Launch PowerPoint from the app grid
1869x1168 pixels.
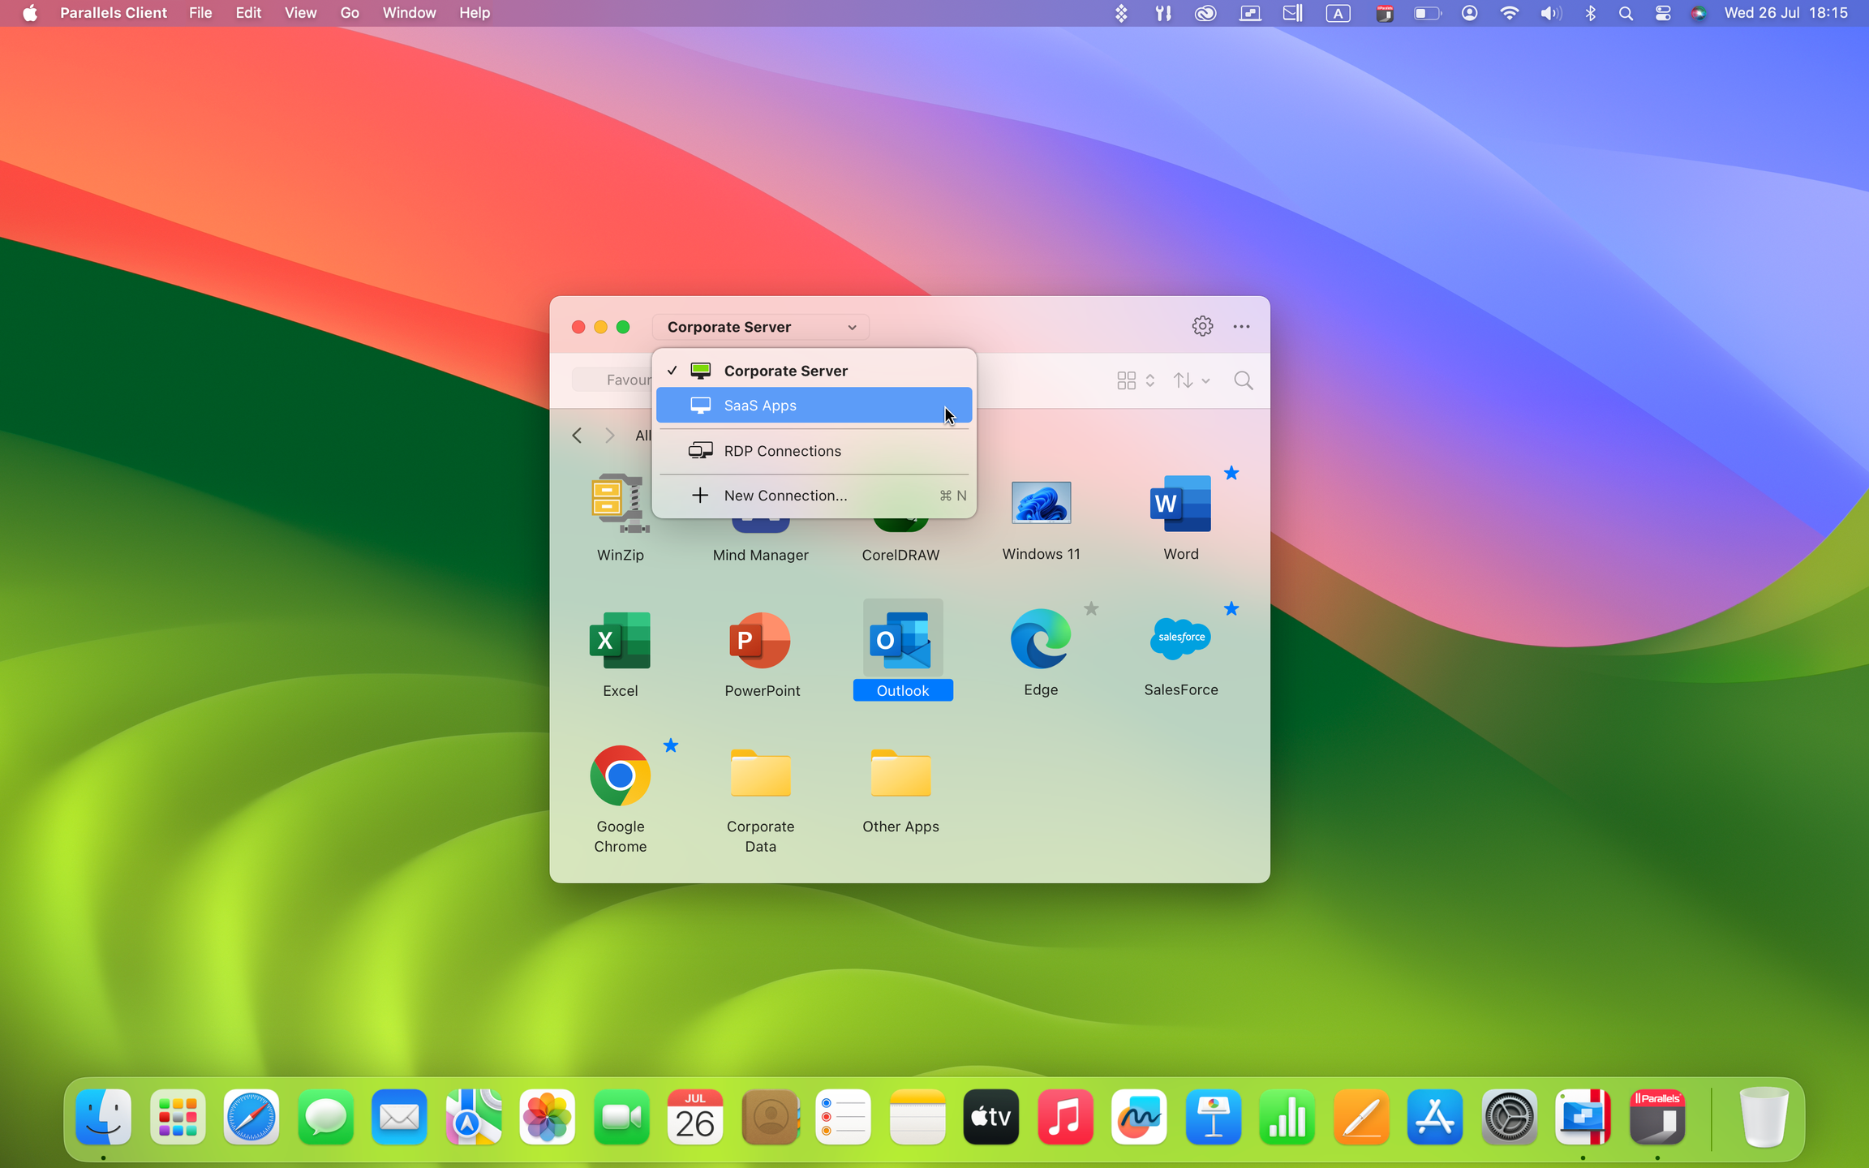coord(760,641)
